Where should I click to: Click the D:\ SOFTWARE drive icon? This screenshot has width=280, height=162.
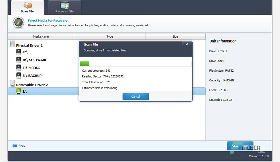coord(19,60)
